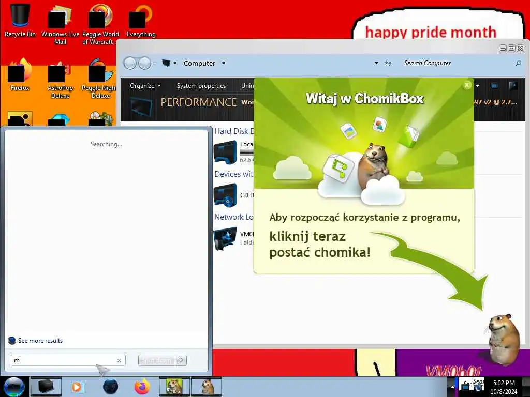Launch Peggle Nights Deluxe desktop shortcut

[x=100, y=79]
